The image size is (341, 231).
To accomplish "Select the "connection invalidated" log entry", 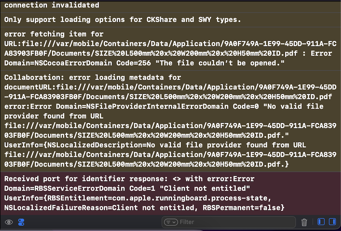I will coord(52,5).
